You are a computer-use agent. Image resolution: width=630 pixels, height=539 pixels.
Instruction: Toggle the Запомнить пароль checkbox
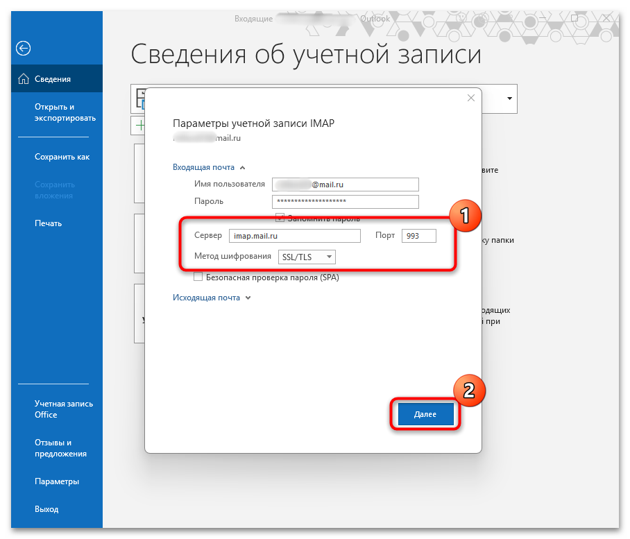(280, 218)
